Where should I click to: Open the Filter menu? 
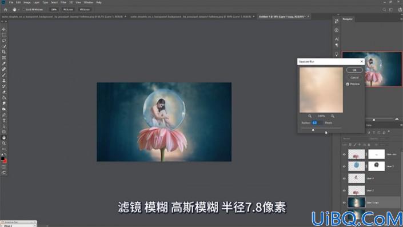click(x=63, y=2)
